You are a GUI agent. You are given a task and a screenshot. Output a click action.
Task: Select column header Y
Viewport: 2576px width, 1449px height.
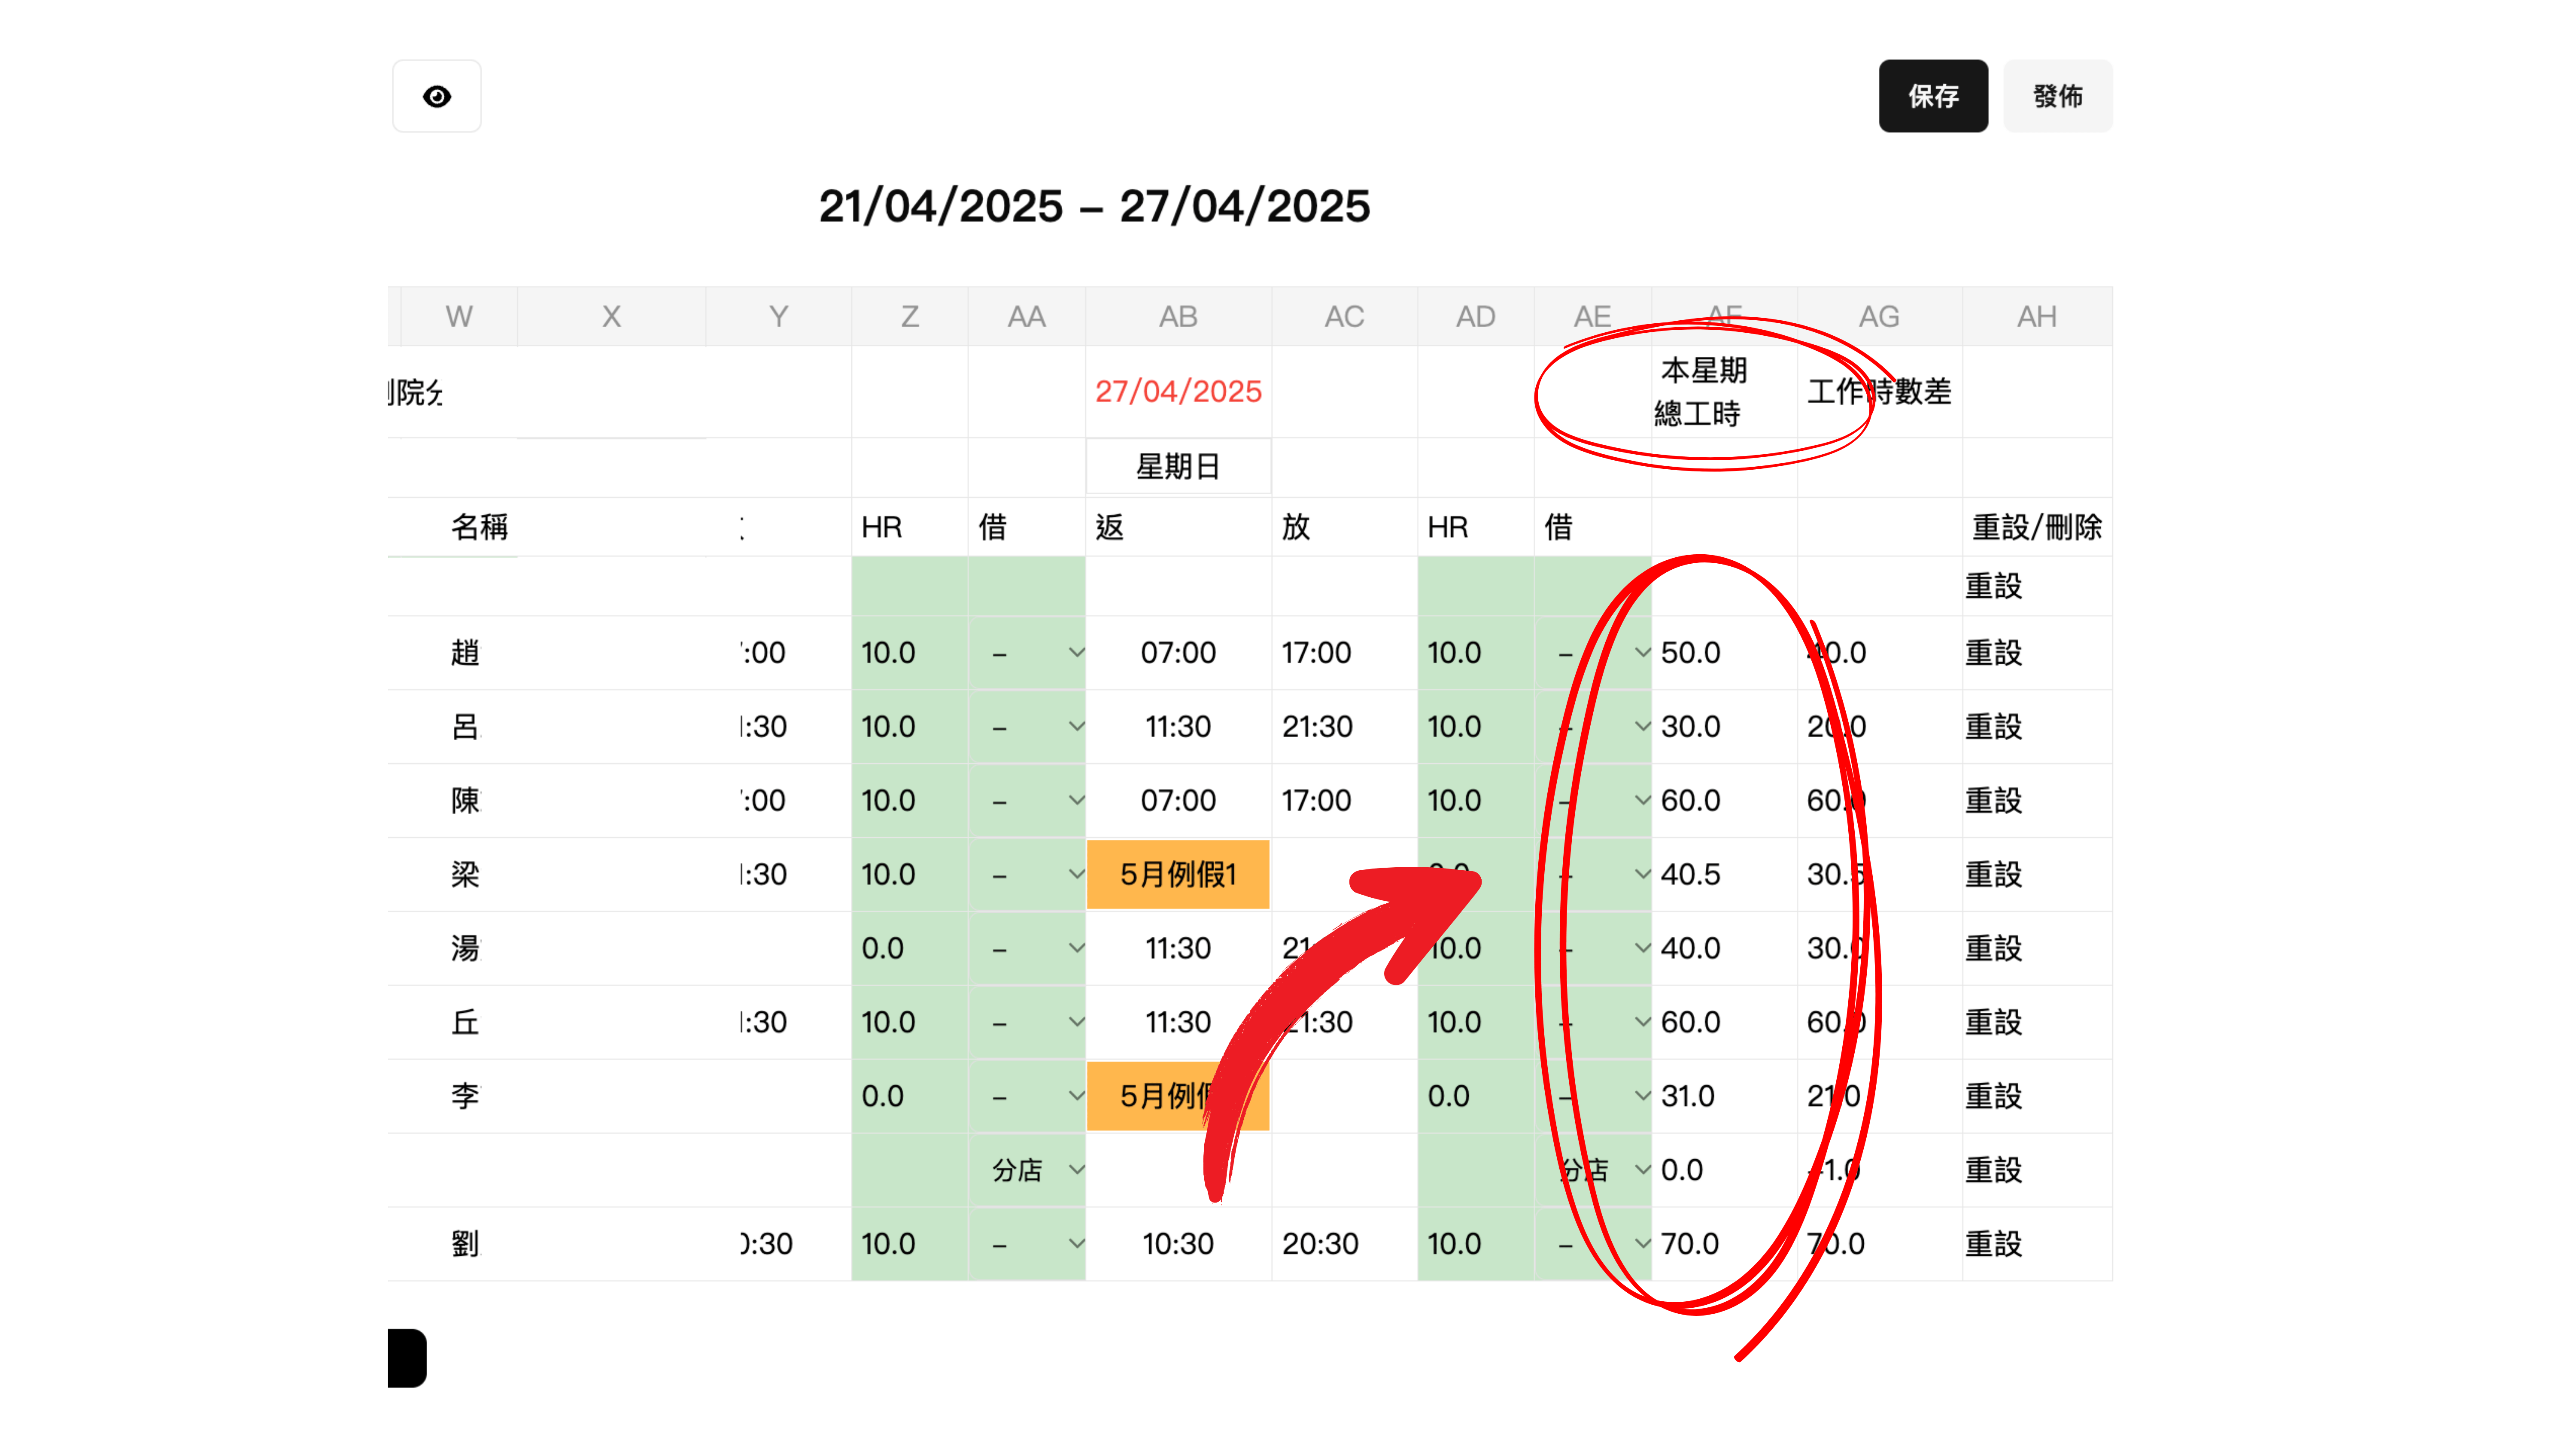point(778,317)
